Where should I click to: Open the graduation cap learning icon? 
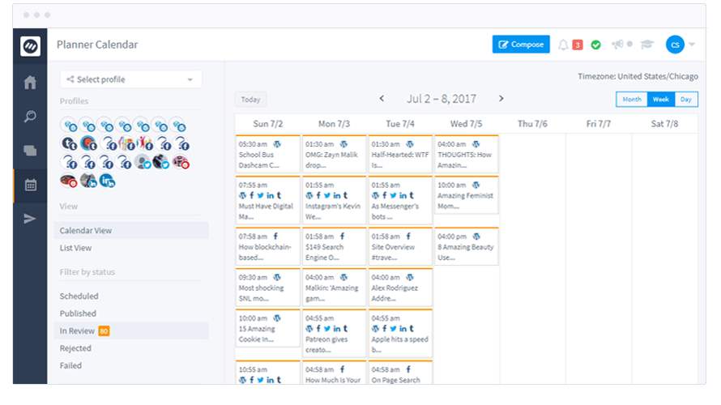coord(647,44)
